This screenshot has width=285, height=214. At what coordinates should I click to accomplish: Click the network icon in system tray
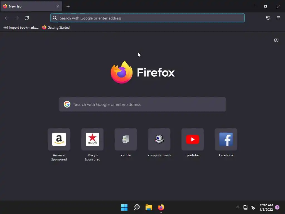(245, 207)
